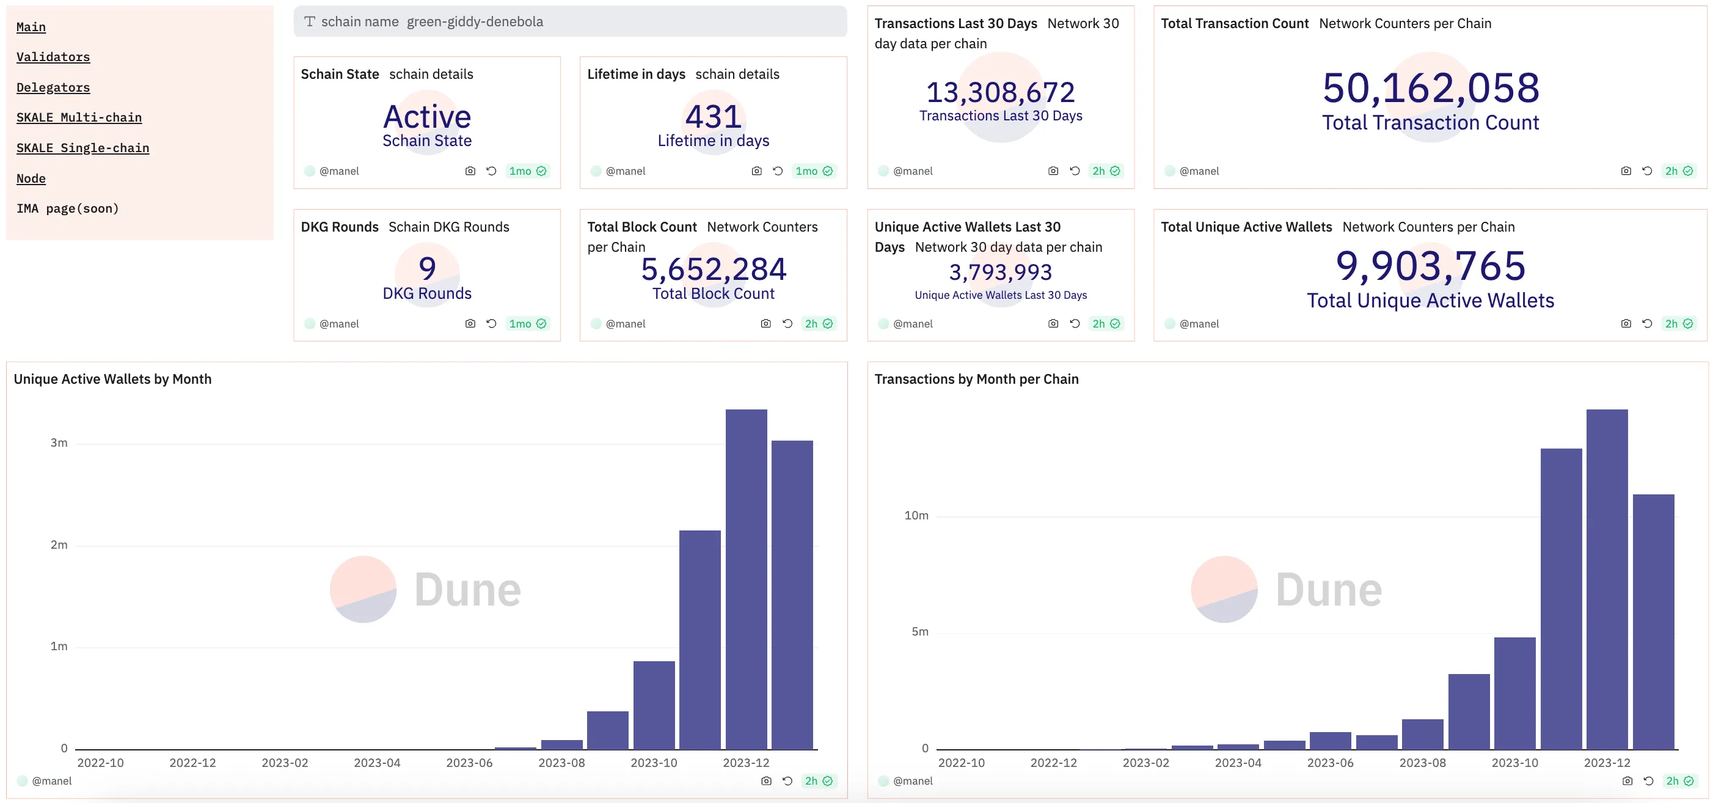The image size is (1713, 803).
Task: Click the 'IMA page(soon)' sidebar text
Action: (x=67, y=208)
